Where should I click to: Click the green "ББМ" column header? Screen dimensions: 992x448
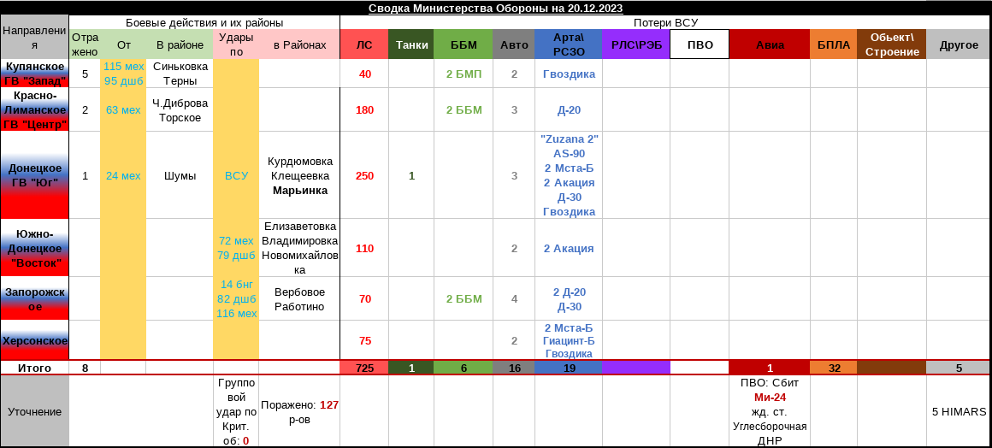pyautogui.click(x=463, y=44)
